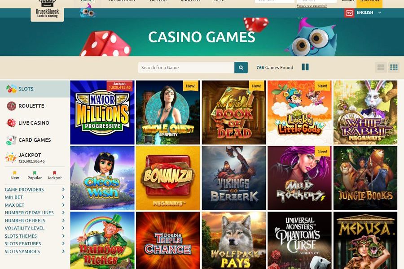
Task: Open the Bonanza Megaways game thumbnail
Action: click(168, 178)
